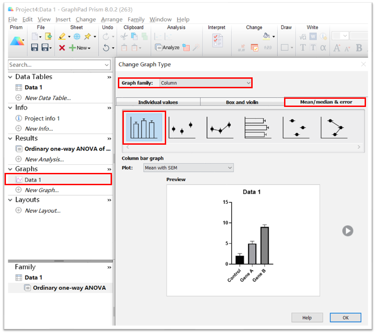This screenshot has height=334, width=376.
Task: Click the scissors Cut icon
Action: coord(124,36)
